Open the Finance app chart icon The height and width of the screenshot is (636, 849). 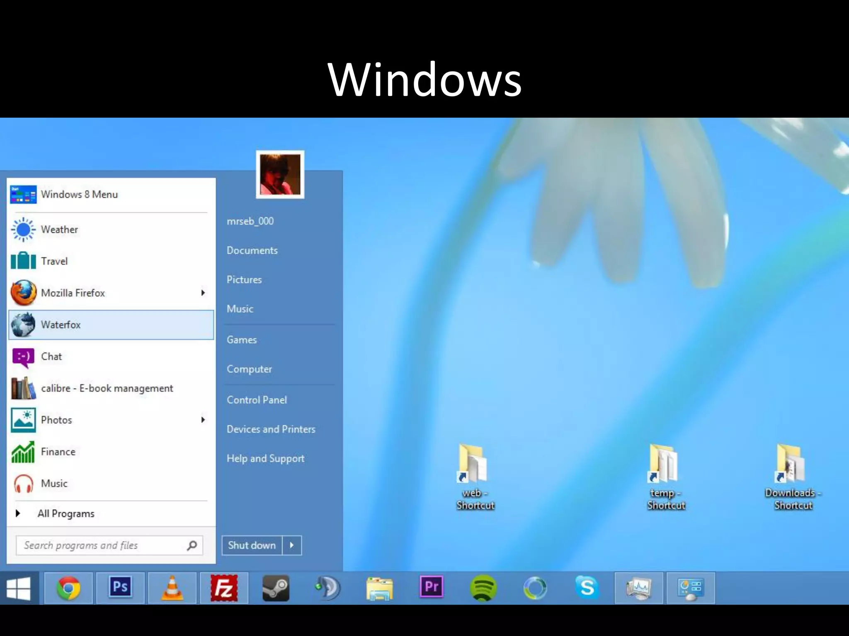point(23,452)
